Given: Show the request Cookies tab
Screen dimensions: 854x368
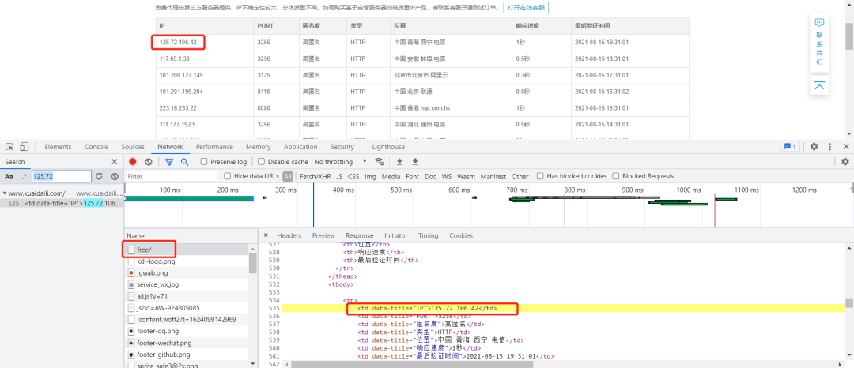Looking at the screenshot, I should [x=461, y=236].
